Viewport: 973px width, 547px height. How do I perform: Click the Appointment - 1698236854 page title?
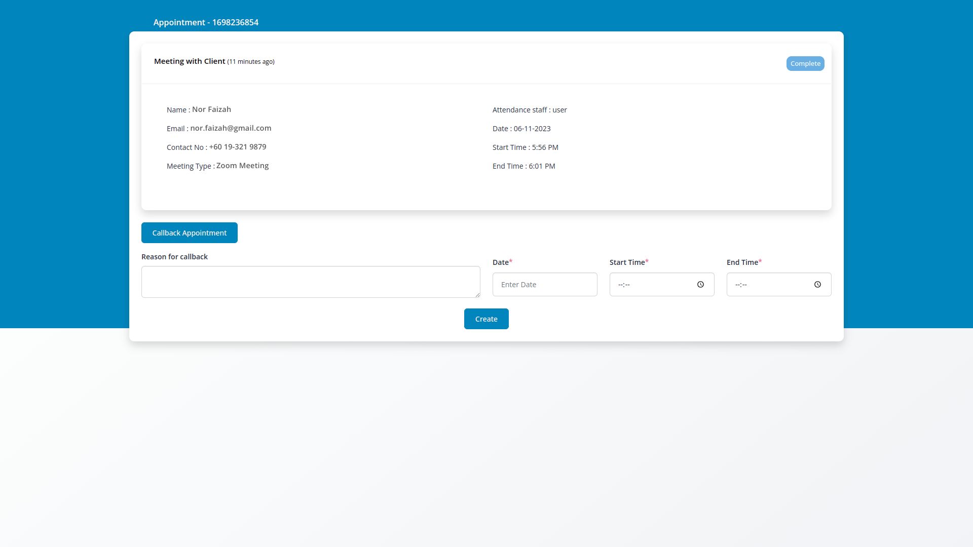(x=206, y=22)
